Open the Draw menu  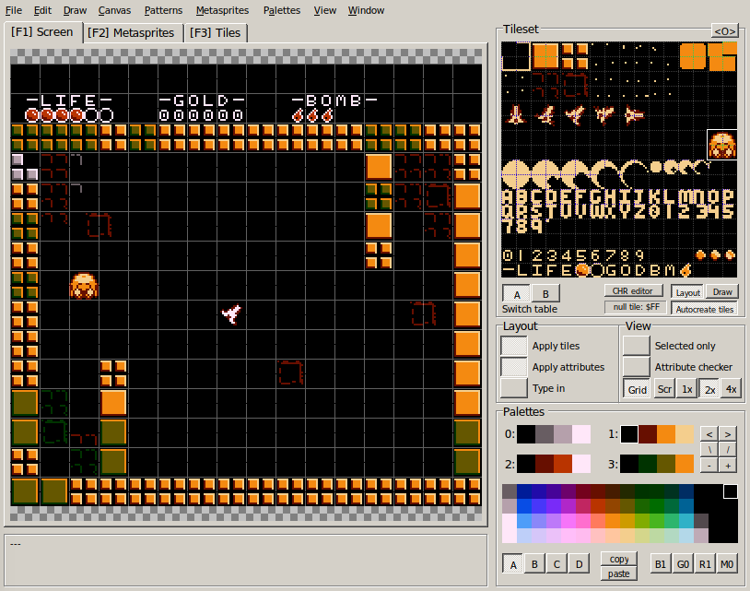75,10
